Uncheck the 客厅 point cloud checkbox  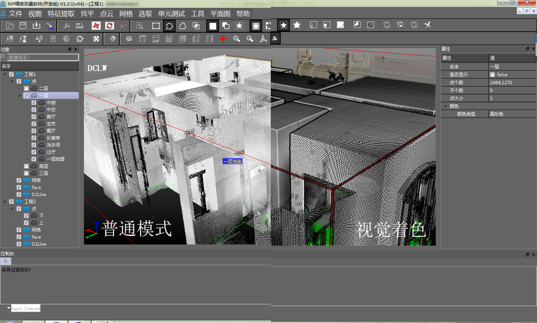34,117
